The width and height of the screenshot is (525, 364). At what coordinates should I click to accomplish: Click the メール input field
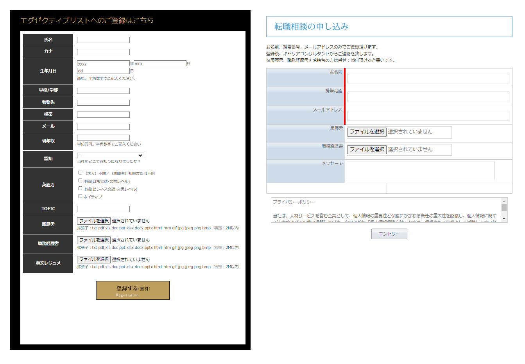pos(103,127)
